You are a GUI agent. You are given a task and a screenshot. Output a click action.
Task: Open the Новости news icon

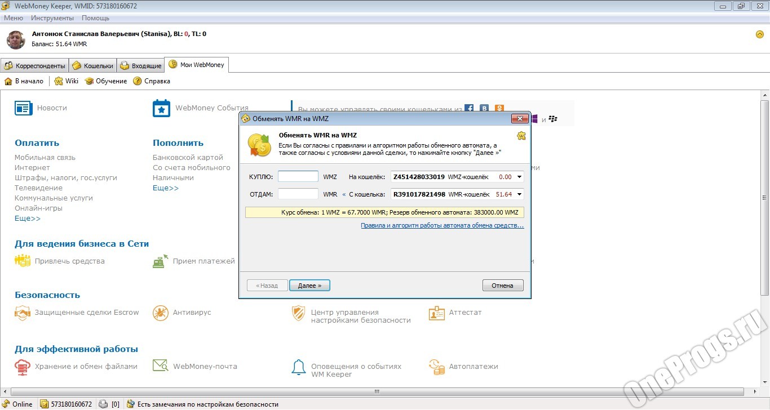(24, 108)
